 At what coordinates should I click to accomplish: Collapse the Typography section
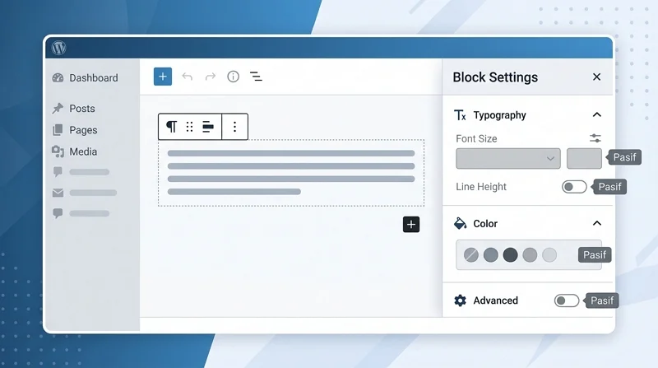click(597, 114)
